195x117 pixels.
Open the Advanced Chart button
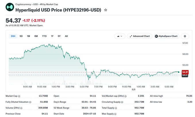click(x=140, y=36)
